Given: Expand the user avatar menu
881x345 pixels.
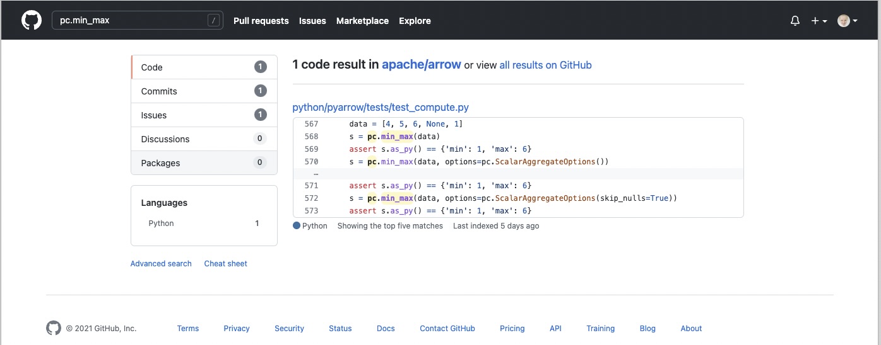Looking at the screenshot, I should pos(847,21).
